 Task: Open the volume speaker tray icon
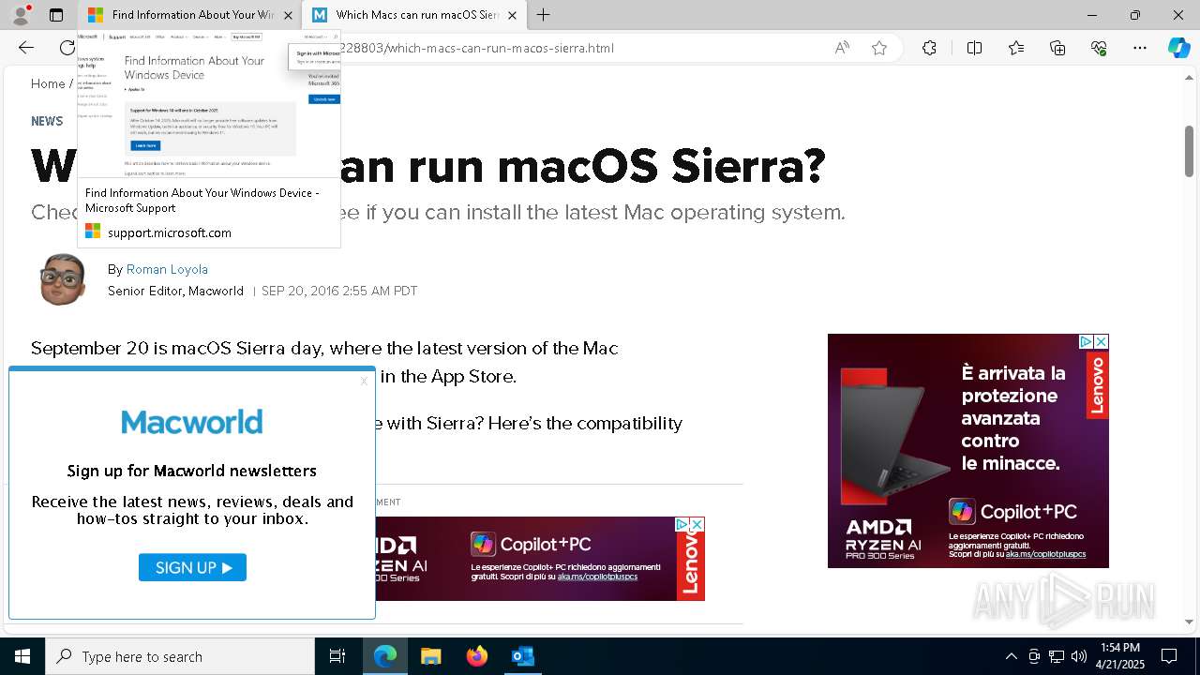pos(1079,656)
